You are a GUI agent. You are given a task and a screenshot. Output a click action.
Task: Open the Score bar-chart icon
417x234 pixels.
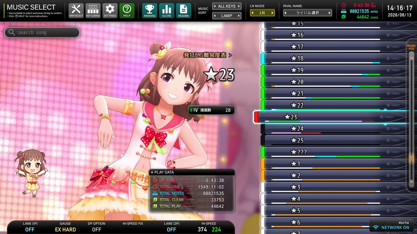pos(166,11)
